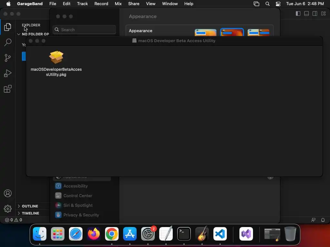
Task: Open Control Center in System Settings sidebar
Action: click(82, 196)
